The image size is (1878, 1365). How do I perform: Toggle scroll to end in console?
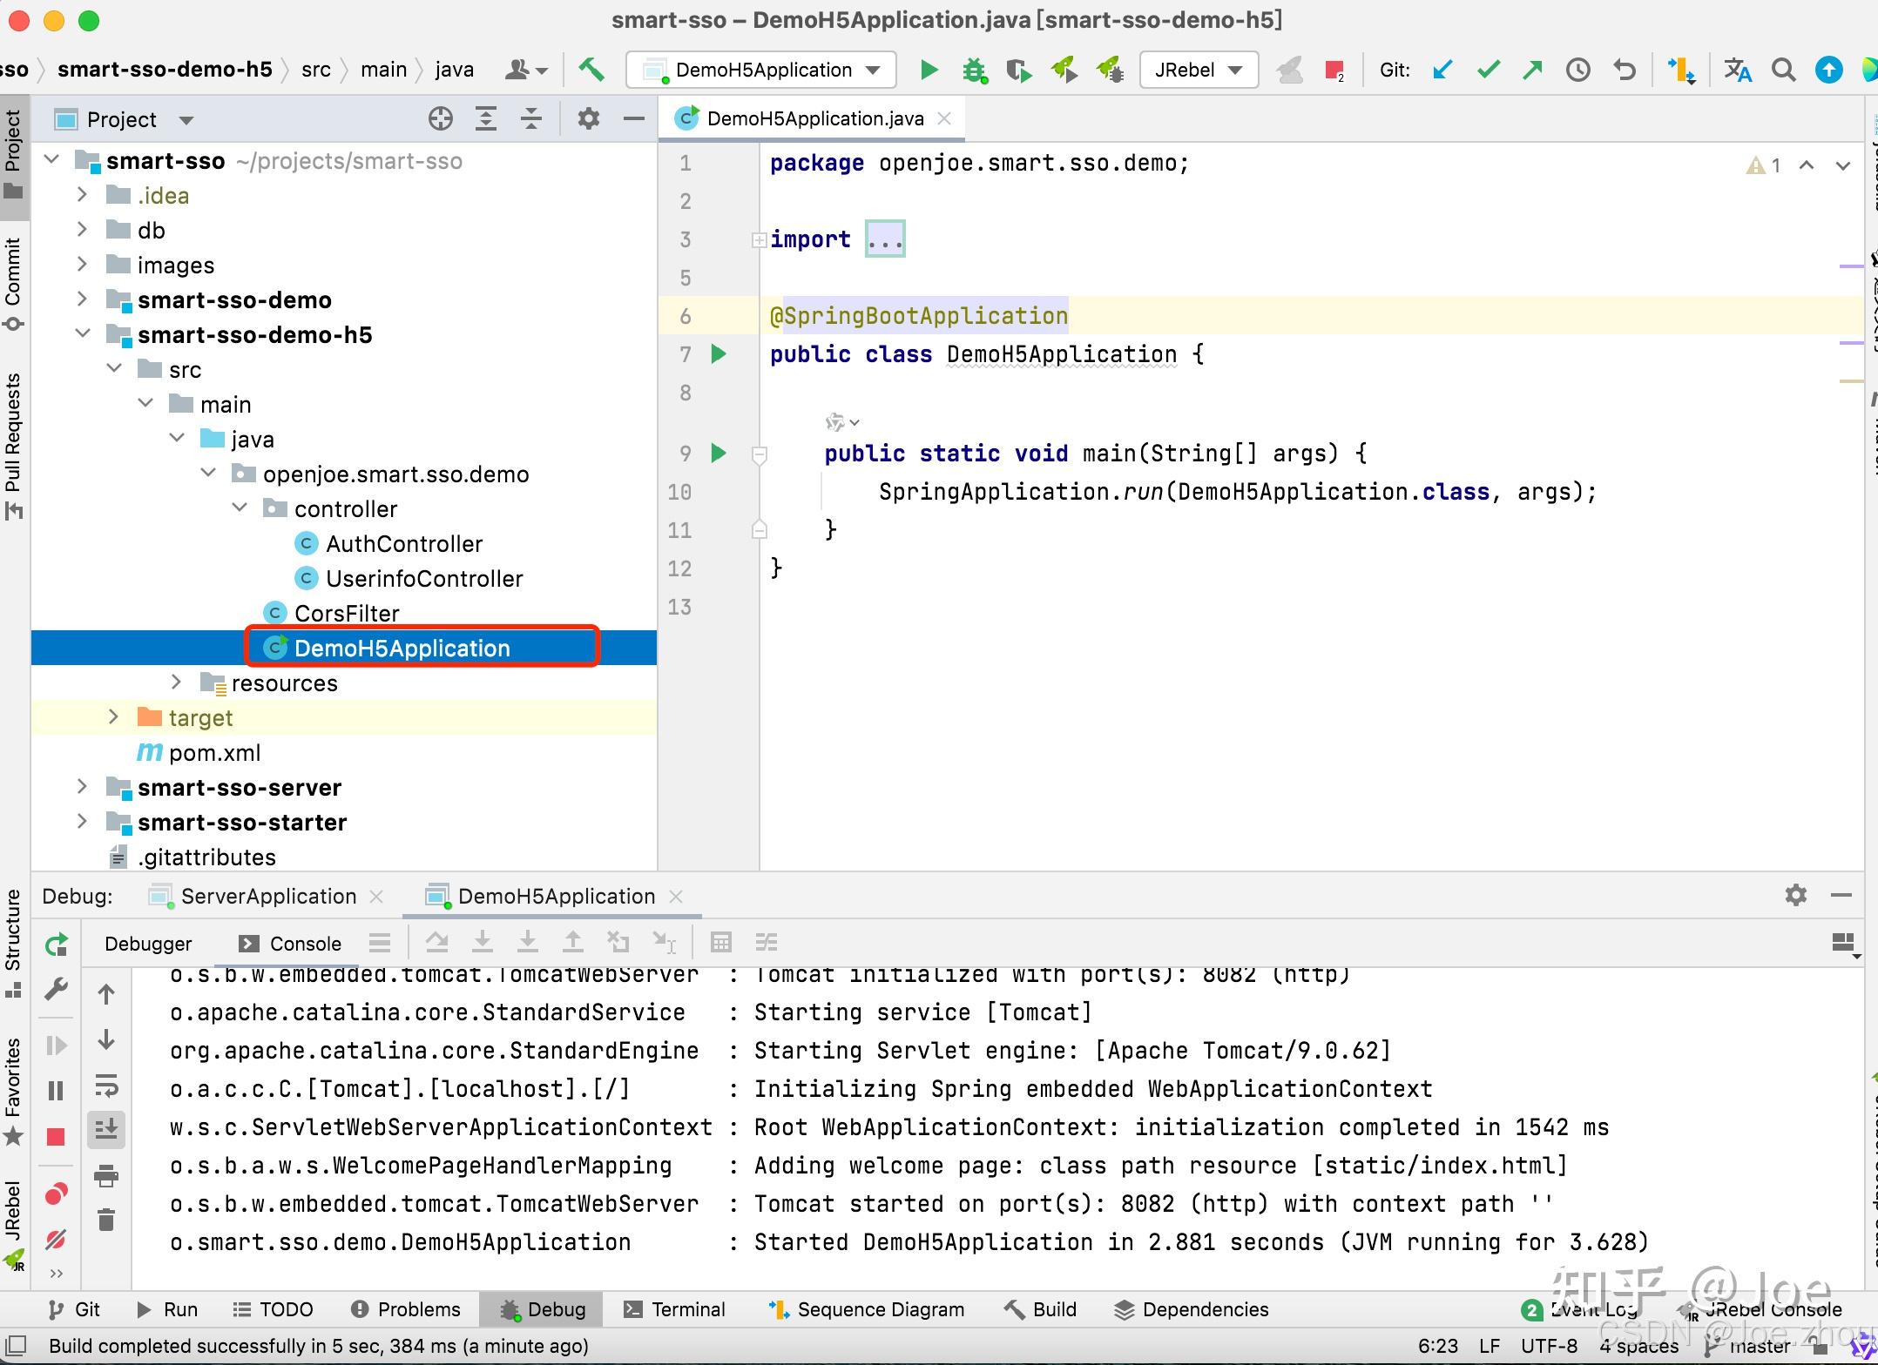pos(106,1130)
